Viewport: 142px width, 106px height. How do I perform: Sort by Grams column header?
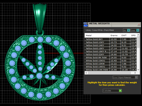click(x=115, y=35)
